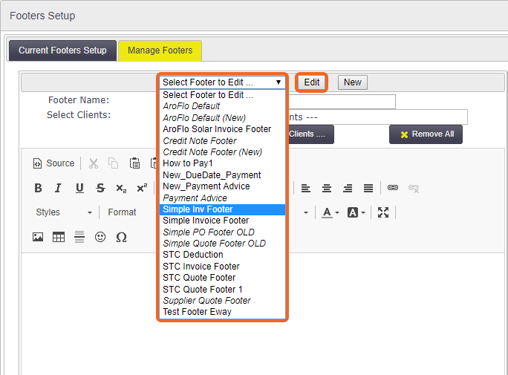The image size is (508, 375).
Task: Open the dropdown arrow left of text color
Action: pos(305,213)
